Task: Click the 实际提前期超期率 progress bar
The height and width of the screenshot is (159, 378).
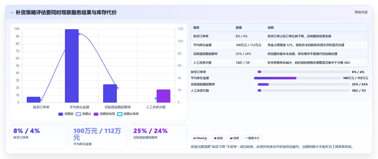Action: [x=304, y=84]
